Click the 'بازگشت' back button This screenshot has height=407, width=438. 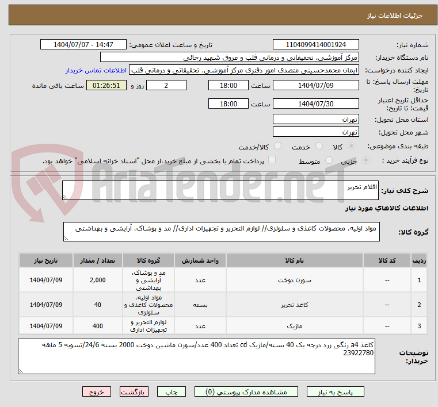click(134, 391)
